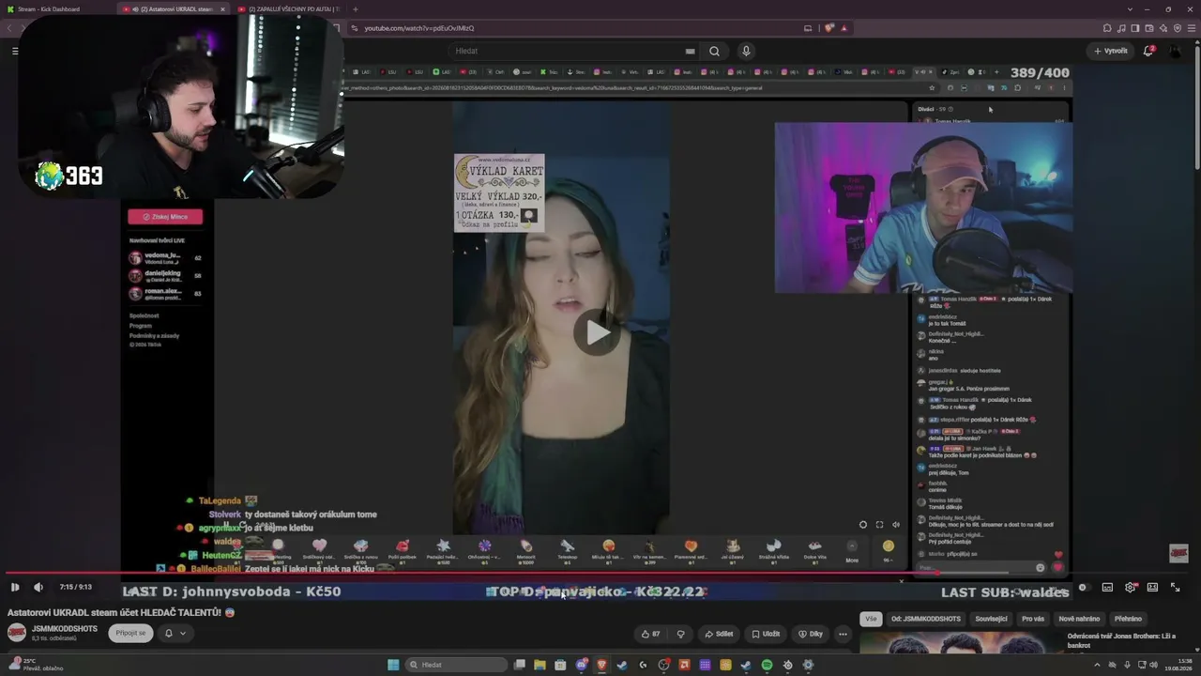Select the Související filter chip
The image size is (1201, 676).
991,619
